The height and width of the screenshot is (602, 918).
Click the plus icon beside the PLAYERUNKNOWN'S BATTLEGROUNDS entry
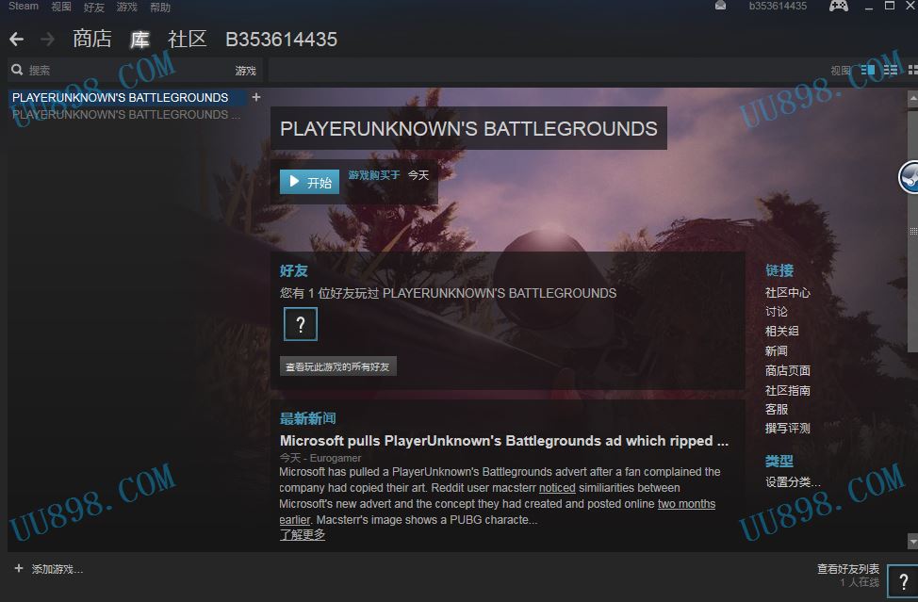[255, 97]
